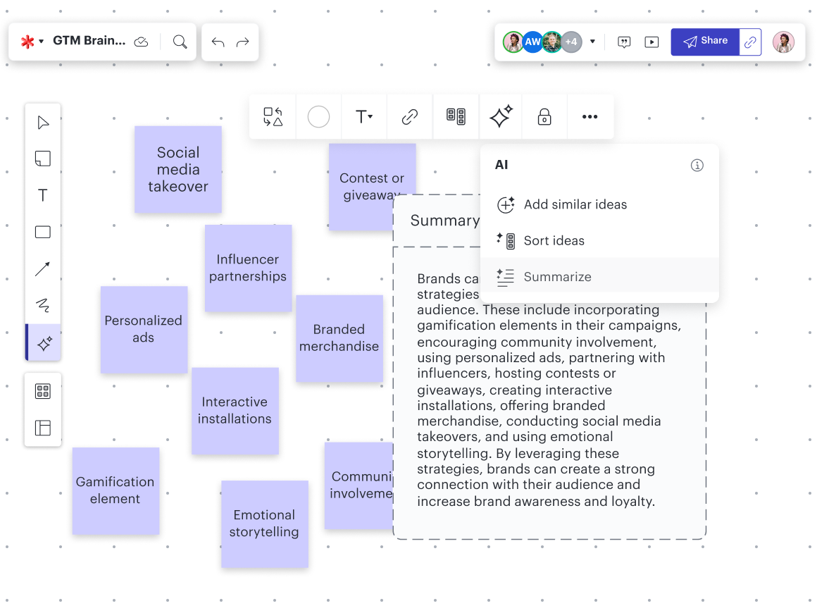Activate the section layout tool
This screenshot has width=817, height=613.
click(x=43, y=428)
